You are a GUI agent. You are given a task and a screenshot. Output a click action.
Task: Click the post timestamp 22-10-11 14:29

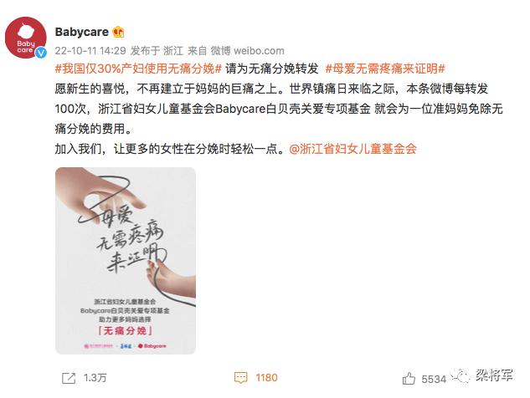[90, 51]
